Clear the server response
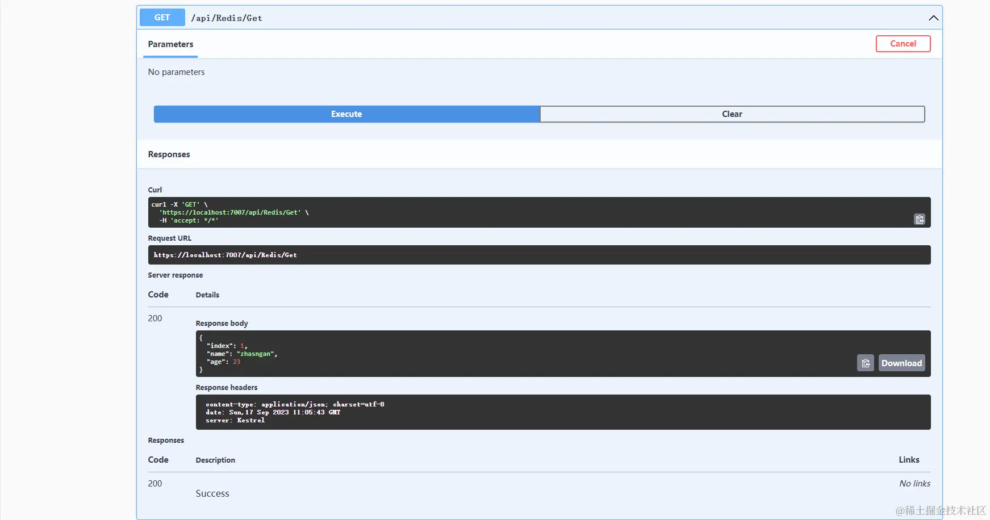Screen dimensions: 990x520 [732, 114]
